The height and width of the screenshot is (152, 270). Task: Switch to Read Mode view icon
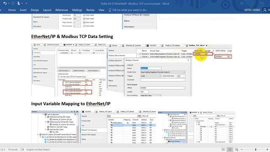click(x=223, y=149)
